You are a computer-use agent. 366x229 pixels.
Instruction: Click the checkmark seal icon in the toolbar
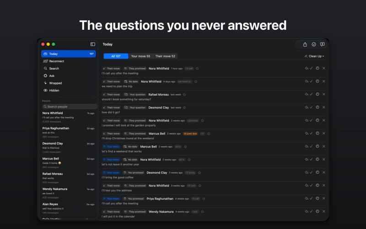314,44
